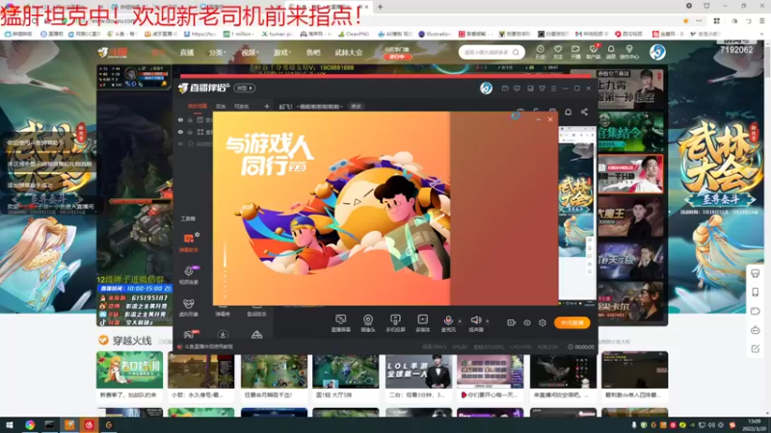
Task: Open the Douyu user avatar in the page header
Action: 657,52
